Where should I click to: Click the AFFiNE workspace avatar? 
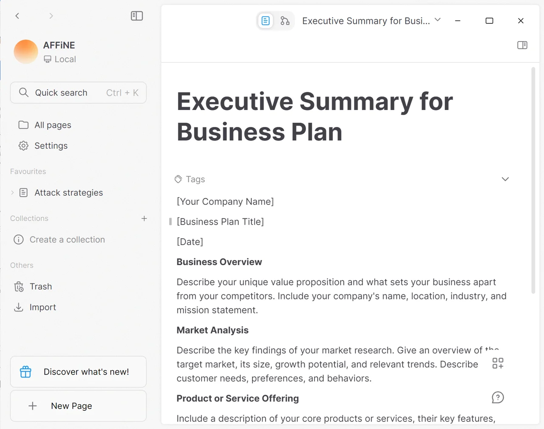tap(26, 52)
